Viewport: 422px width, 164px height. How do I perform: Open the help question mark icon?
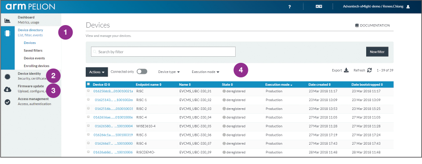290,7
